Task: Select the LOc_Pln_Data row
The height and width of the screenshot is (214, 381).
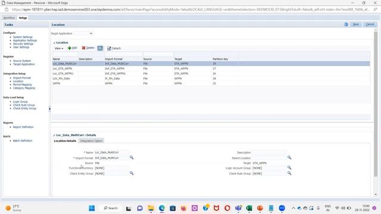Action: [x=211, y=78]
